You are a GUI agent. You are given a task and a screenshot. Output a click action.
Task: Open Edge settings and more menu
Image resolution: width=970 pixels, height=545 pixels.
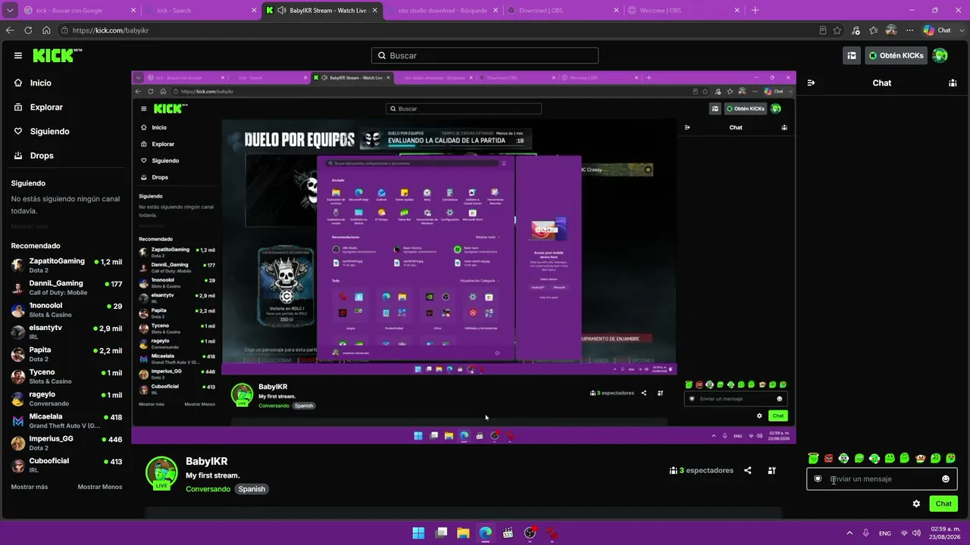(x=909, y=30)
